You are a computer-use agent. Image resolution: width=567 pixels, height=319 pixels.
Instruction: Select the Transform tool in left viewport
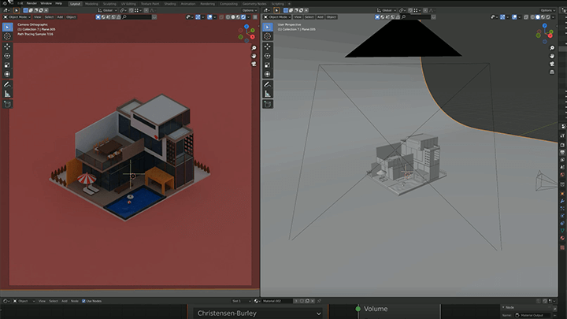(7, 74)
